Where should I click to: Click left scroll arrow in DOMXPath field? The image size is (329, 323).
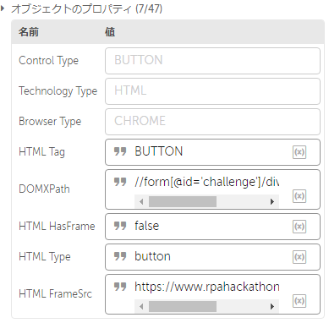[x=141, y=201]
